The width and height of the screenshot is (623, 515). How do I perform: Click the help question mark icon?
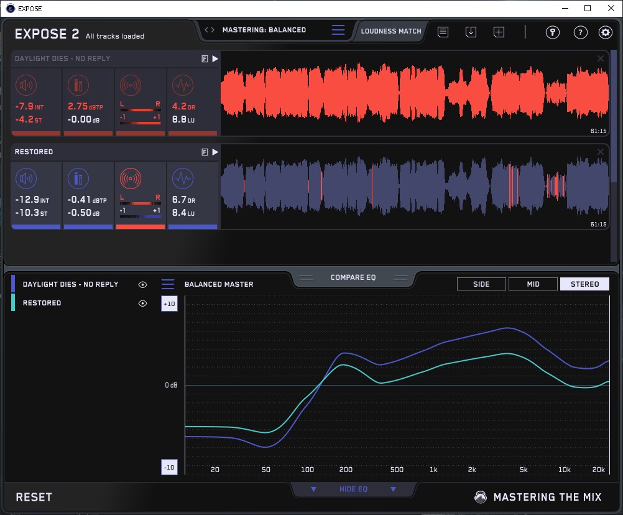pyautogui.click(x=580, y=32)
